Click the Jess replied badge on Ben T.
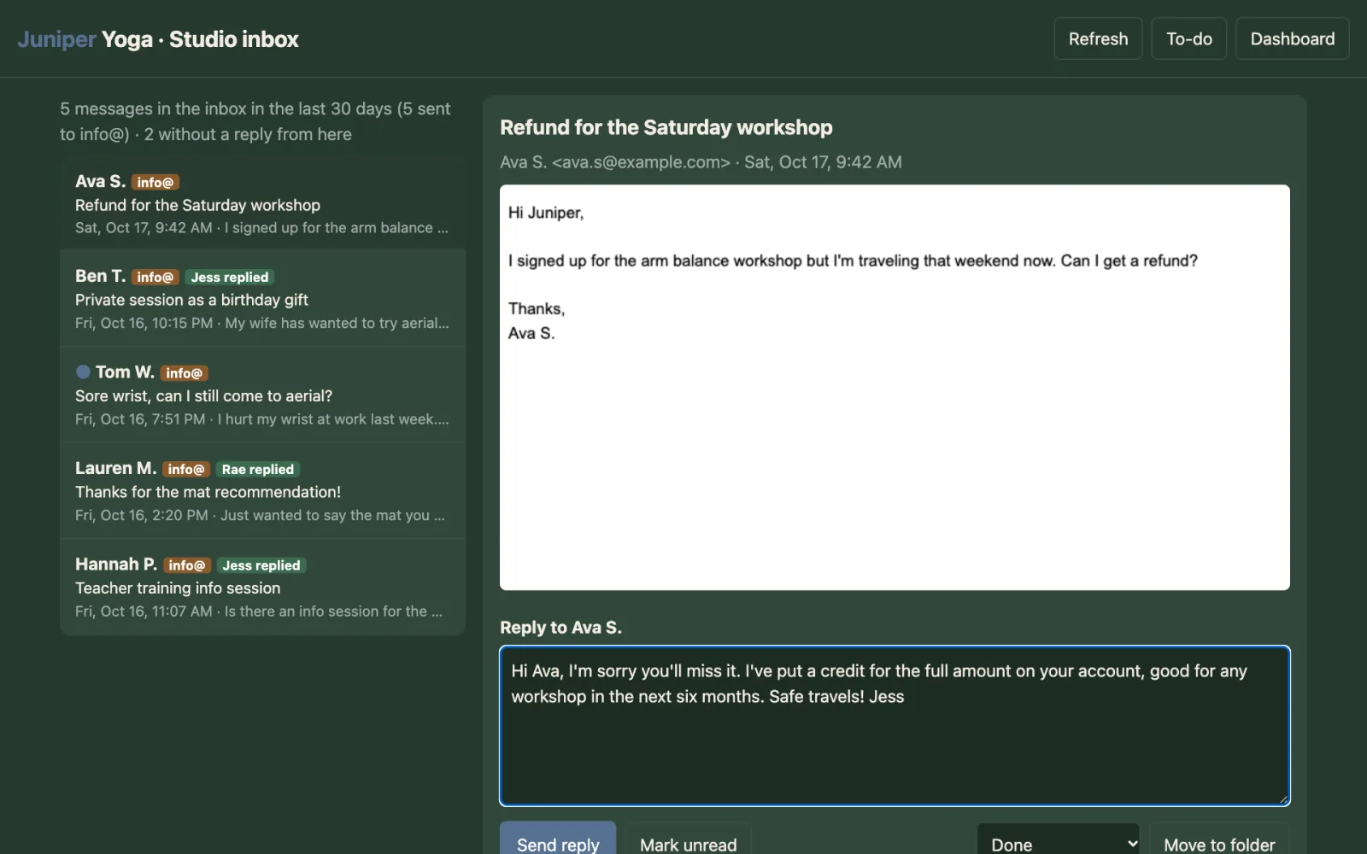 (230, 277)
